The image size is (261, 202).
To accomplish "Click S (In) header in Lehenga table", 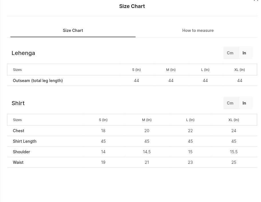I will click(x=136, y=70).
